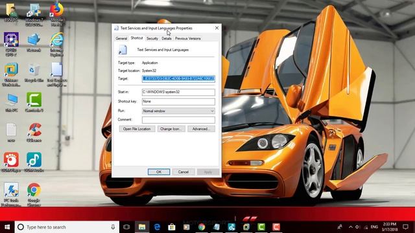Click the ENG language indicator

pyautogui.click(x=374, y=227)
